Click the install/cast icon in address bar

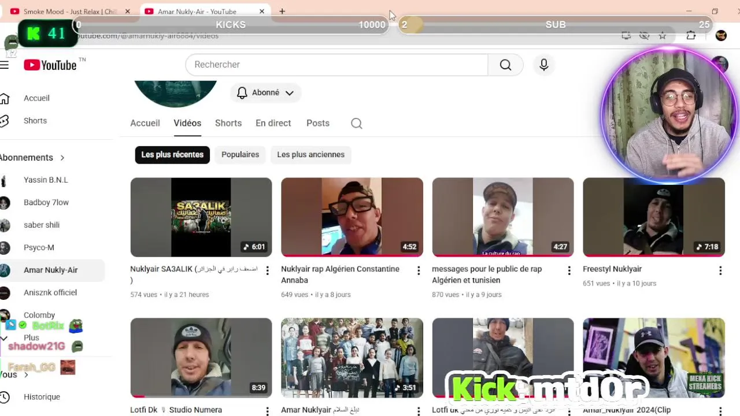tap(626, 36)
